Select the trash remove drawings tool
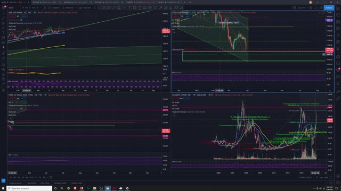The width and height of the screenshot is (341, 191). click(x=3, y=90)
